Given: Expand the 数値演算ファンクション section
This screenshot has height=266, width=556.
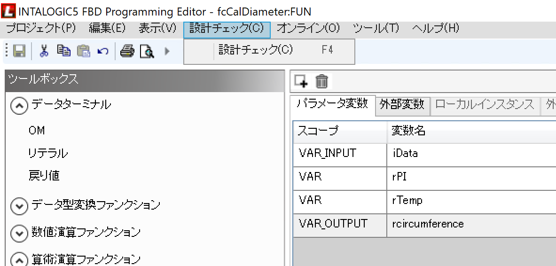Looking at the screenshot, I should pos(19,233).
